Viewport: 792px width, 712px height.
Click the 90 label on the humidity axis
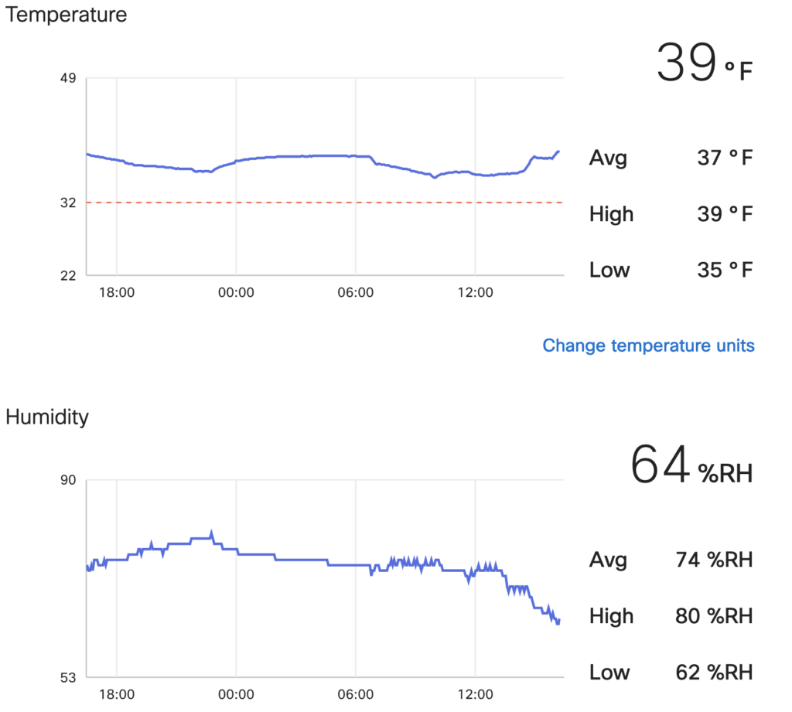click(x=66, y=480)
